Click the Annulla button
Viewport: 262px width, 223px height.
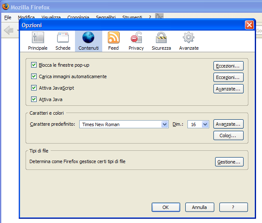pyautogui.click(x=199, y=207)
